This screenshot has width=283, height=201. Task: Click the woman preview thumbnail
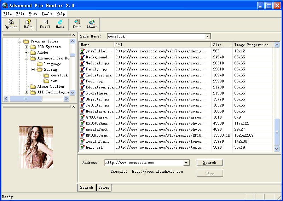(36, 147)
